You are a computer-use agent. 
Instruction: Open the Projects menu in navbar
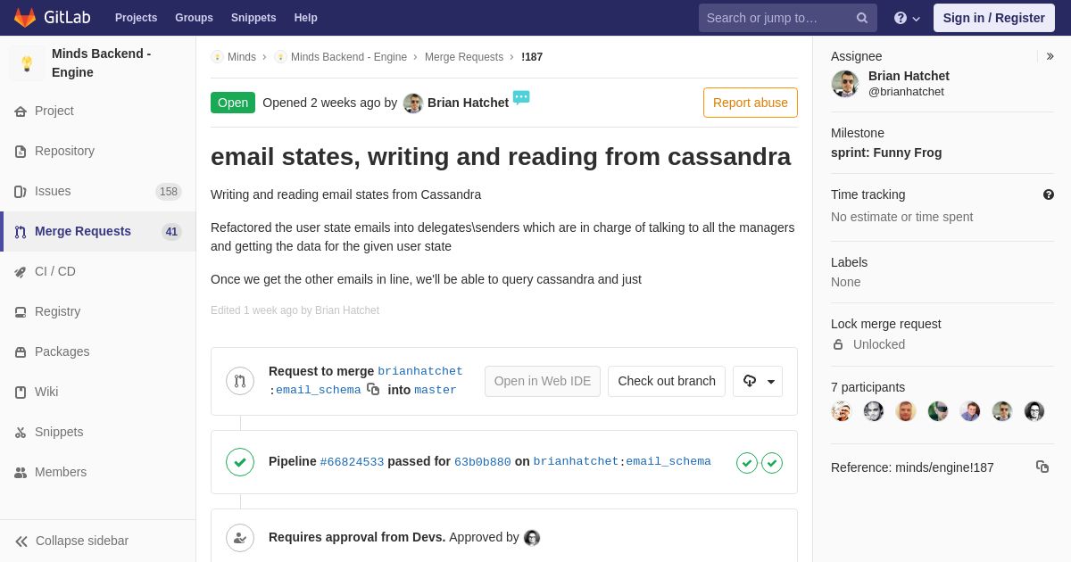point(136,18)
